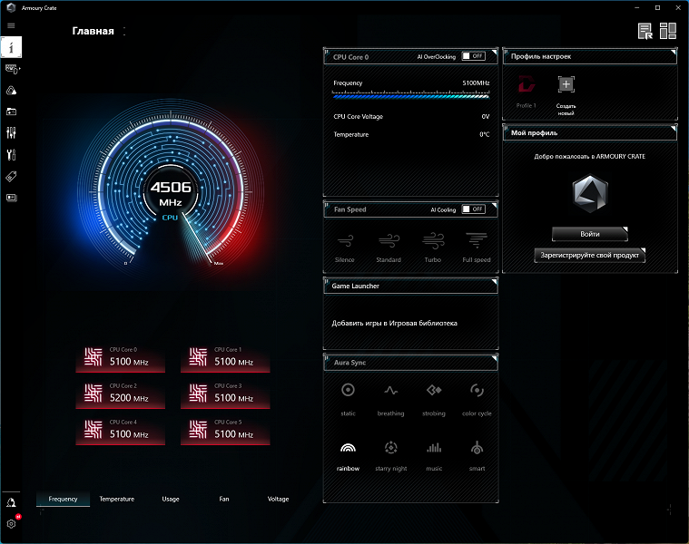Select the CPU Core 0 frequency card
689x544 pixels.
pyautogui.click(x=121, y=357)
